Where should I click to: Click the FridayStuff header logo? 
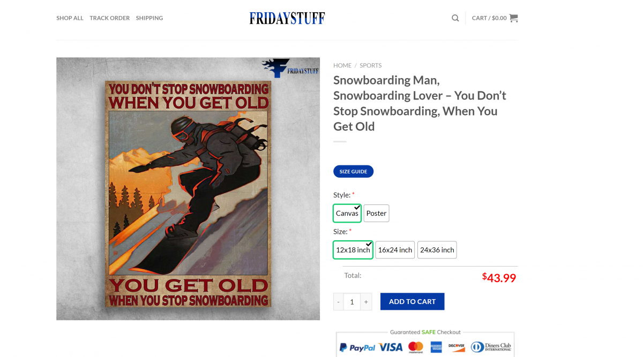coord(287,18)
